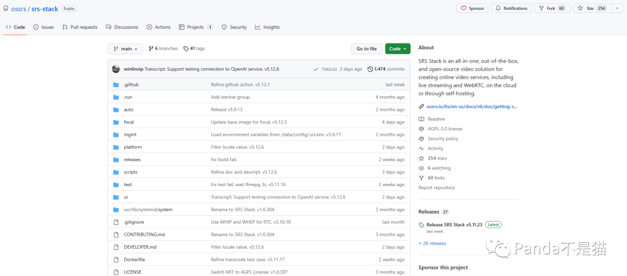Open Release SRS Stack v5.11.23
Image resolution: width=627 pixels, height=276 pixels.
[454, 224]
